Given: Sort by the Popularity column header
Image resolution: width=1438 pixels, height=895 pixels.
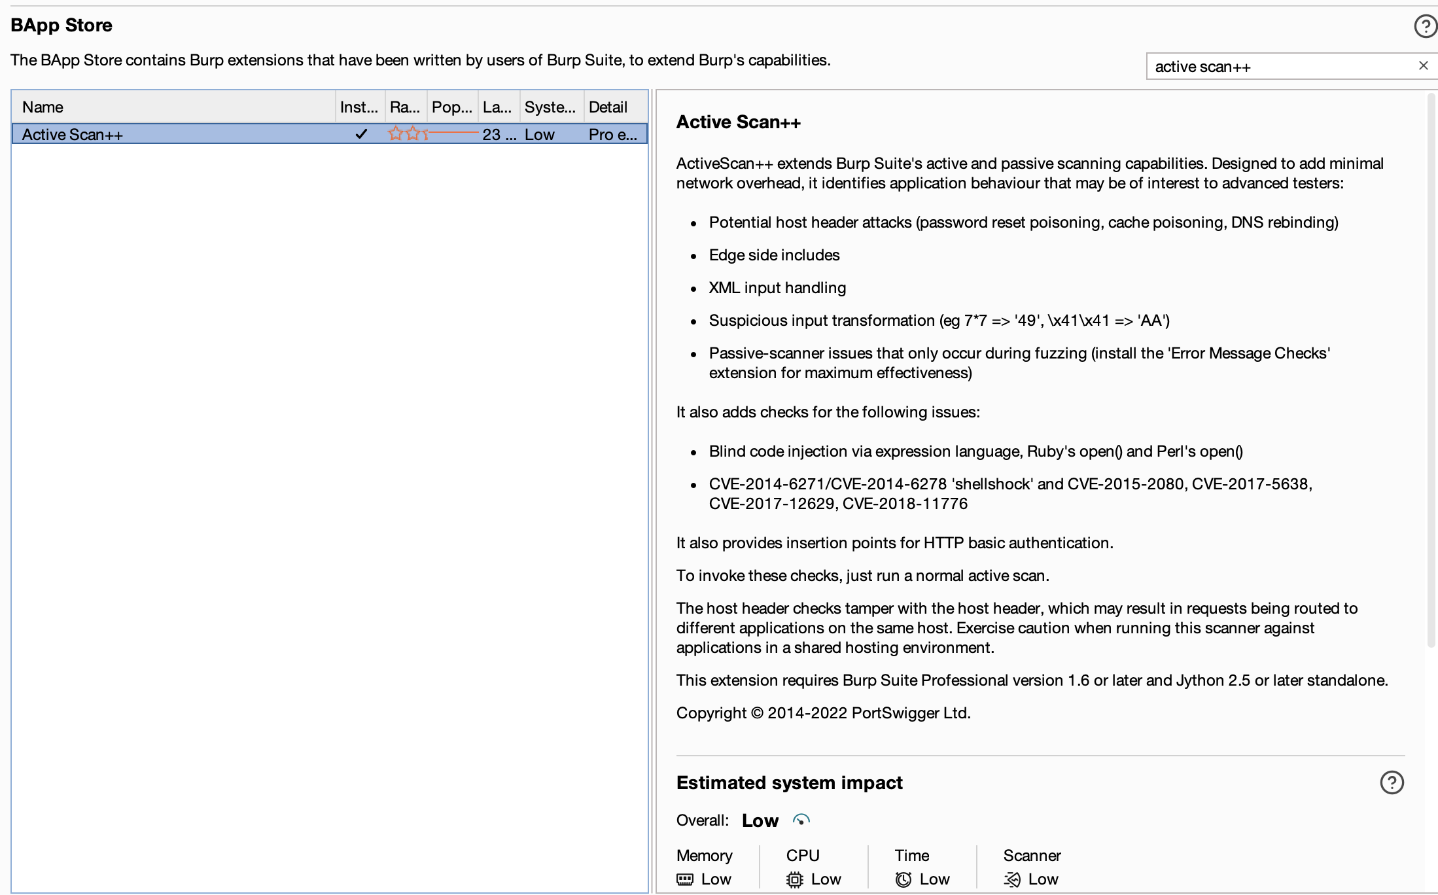Looking at the screenshot, I should tap(451, 107).
